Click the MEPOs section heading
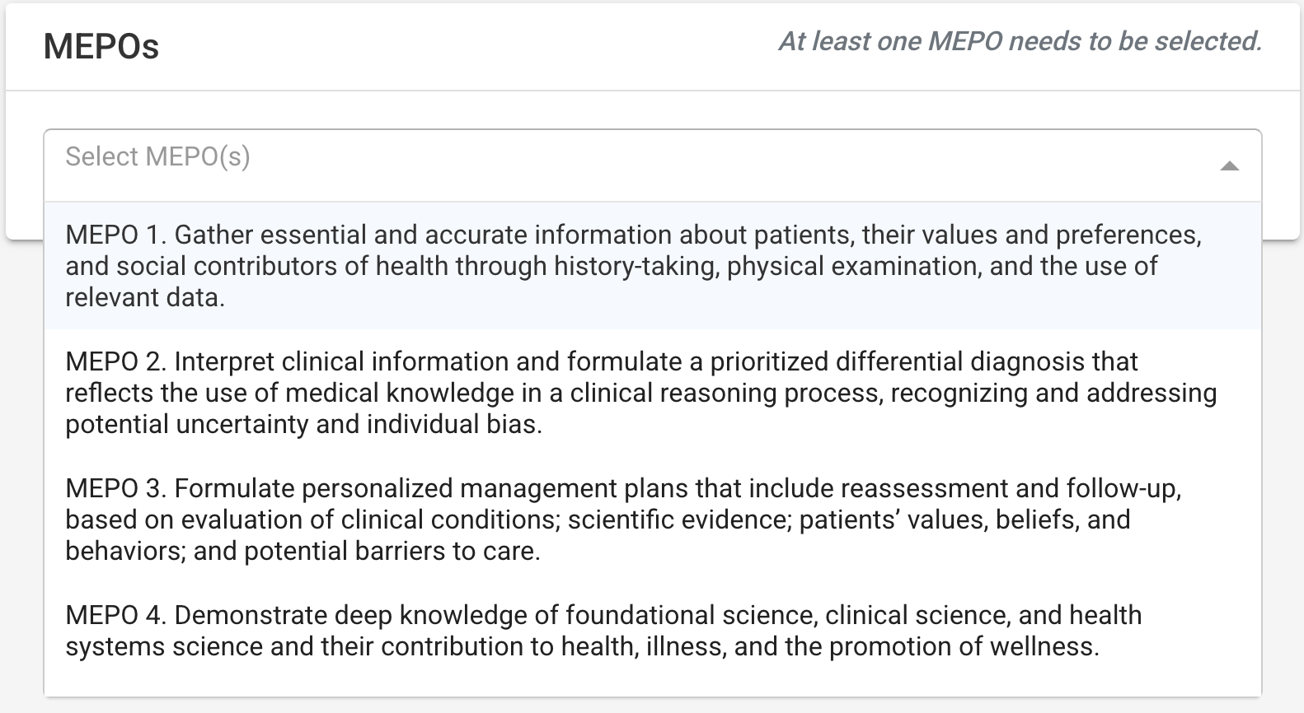This screenshot has width=1304, height=713. pyautogui.click(x=101, y=46)
